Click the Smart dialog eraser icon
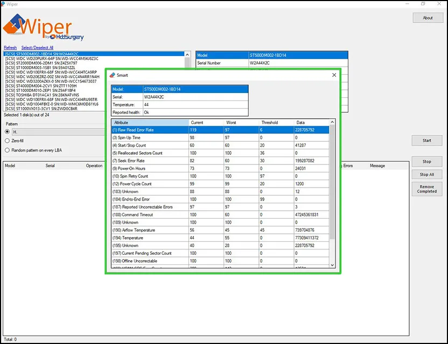Viewport: 448px width, 344px height. 113,75
